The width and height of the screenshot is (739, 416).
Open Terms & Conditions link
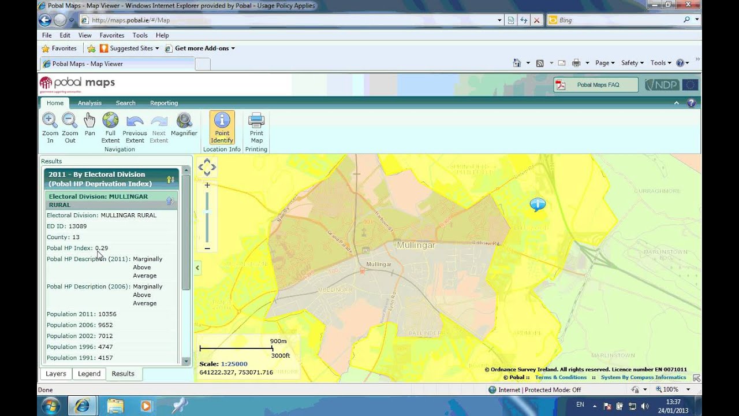[561, 377]
